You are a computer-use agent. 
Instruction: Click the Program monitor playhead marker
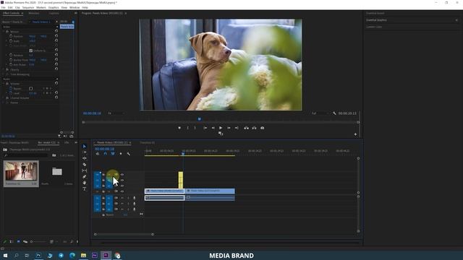click(x=200, y=119)
